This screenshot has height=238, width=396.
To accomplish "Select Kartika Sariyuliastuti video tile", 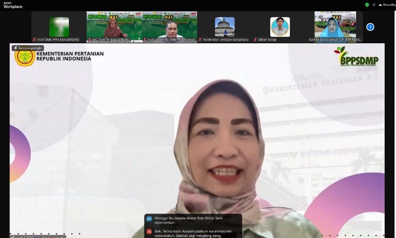I will (336, 27).
